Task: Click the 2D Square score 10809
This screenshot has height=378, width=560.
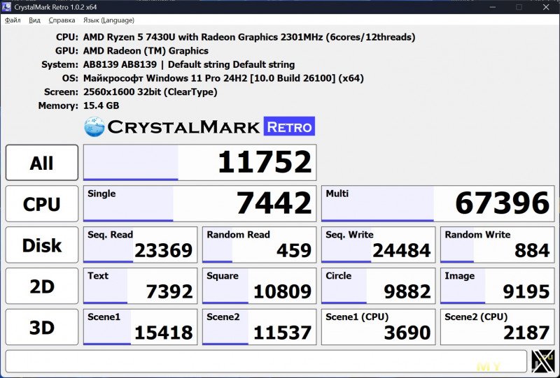Action: (x=259, y=286)
